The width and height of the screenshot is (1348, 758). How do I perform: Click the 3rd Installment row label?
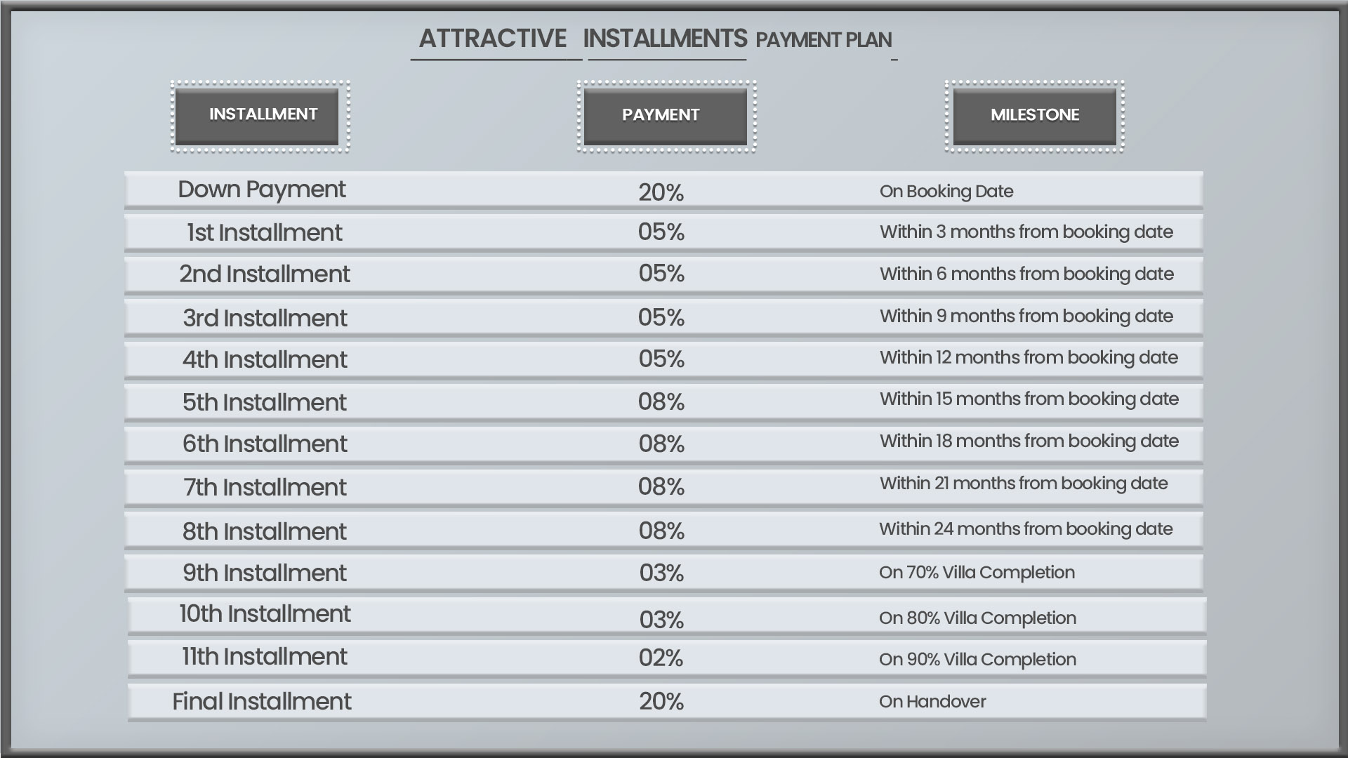point(265,318)
